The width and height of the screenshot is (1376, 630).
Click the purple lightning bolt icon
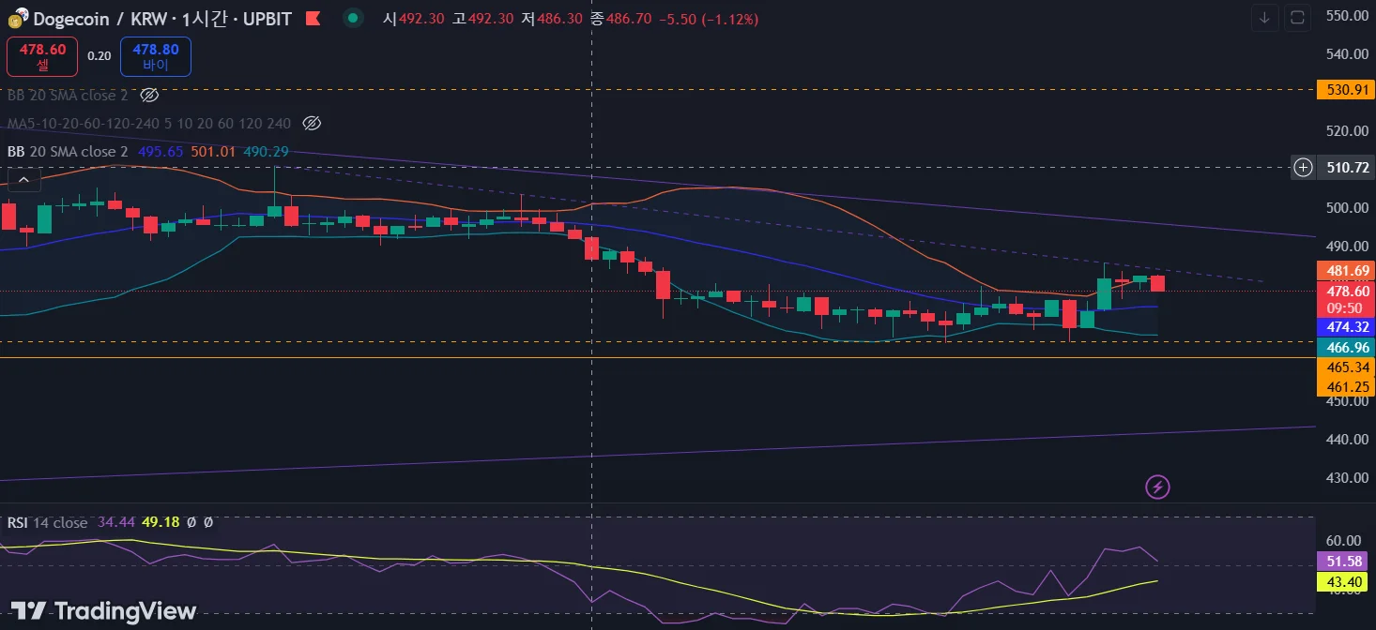[x=1158, y=487]
